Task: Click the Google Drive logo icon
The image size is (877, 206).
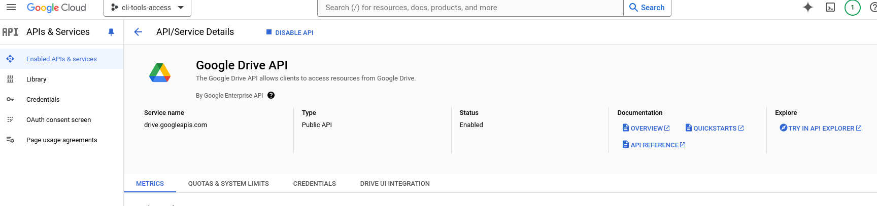Action: pyautogui.click(x=160, y=73)
